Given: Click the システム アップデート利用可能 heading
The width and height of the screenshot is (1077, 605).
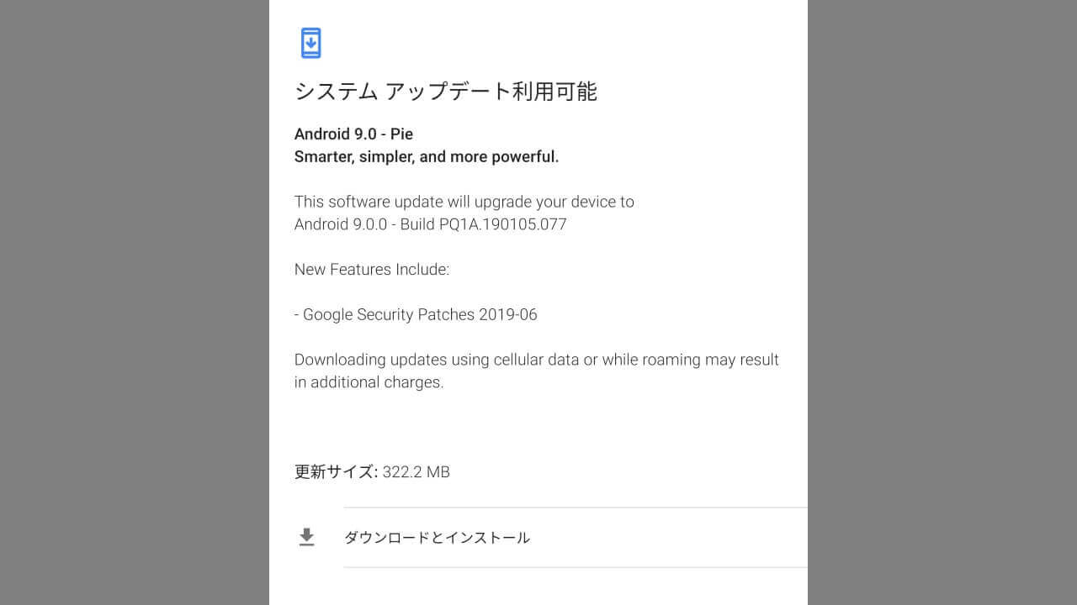Looking at the screenshot, I should click(x=446, y=91).
